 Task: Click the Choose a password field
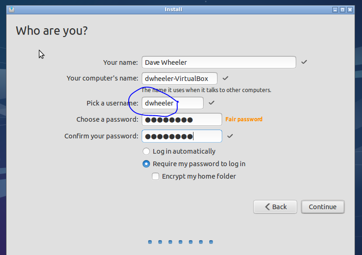[x=182, y=119]
